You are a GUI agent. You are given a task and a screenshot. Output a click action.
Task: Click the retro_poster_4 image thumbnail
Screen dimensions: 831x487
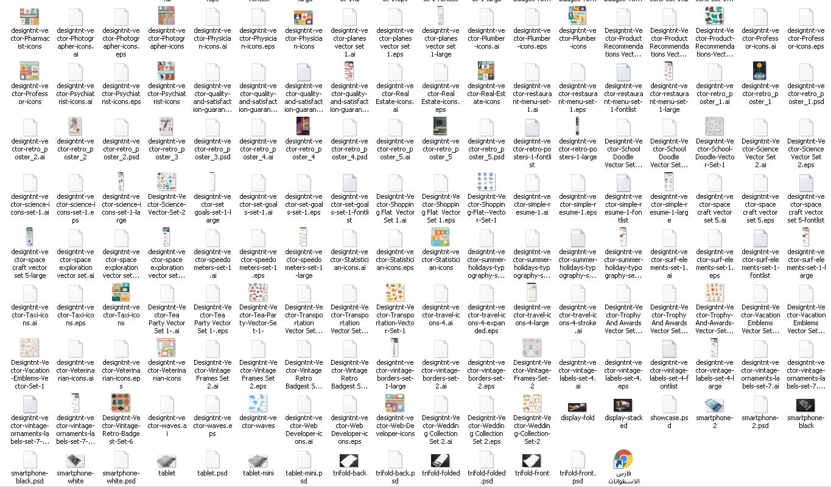click(x=304, y=127)
